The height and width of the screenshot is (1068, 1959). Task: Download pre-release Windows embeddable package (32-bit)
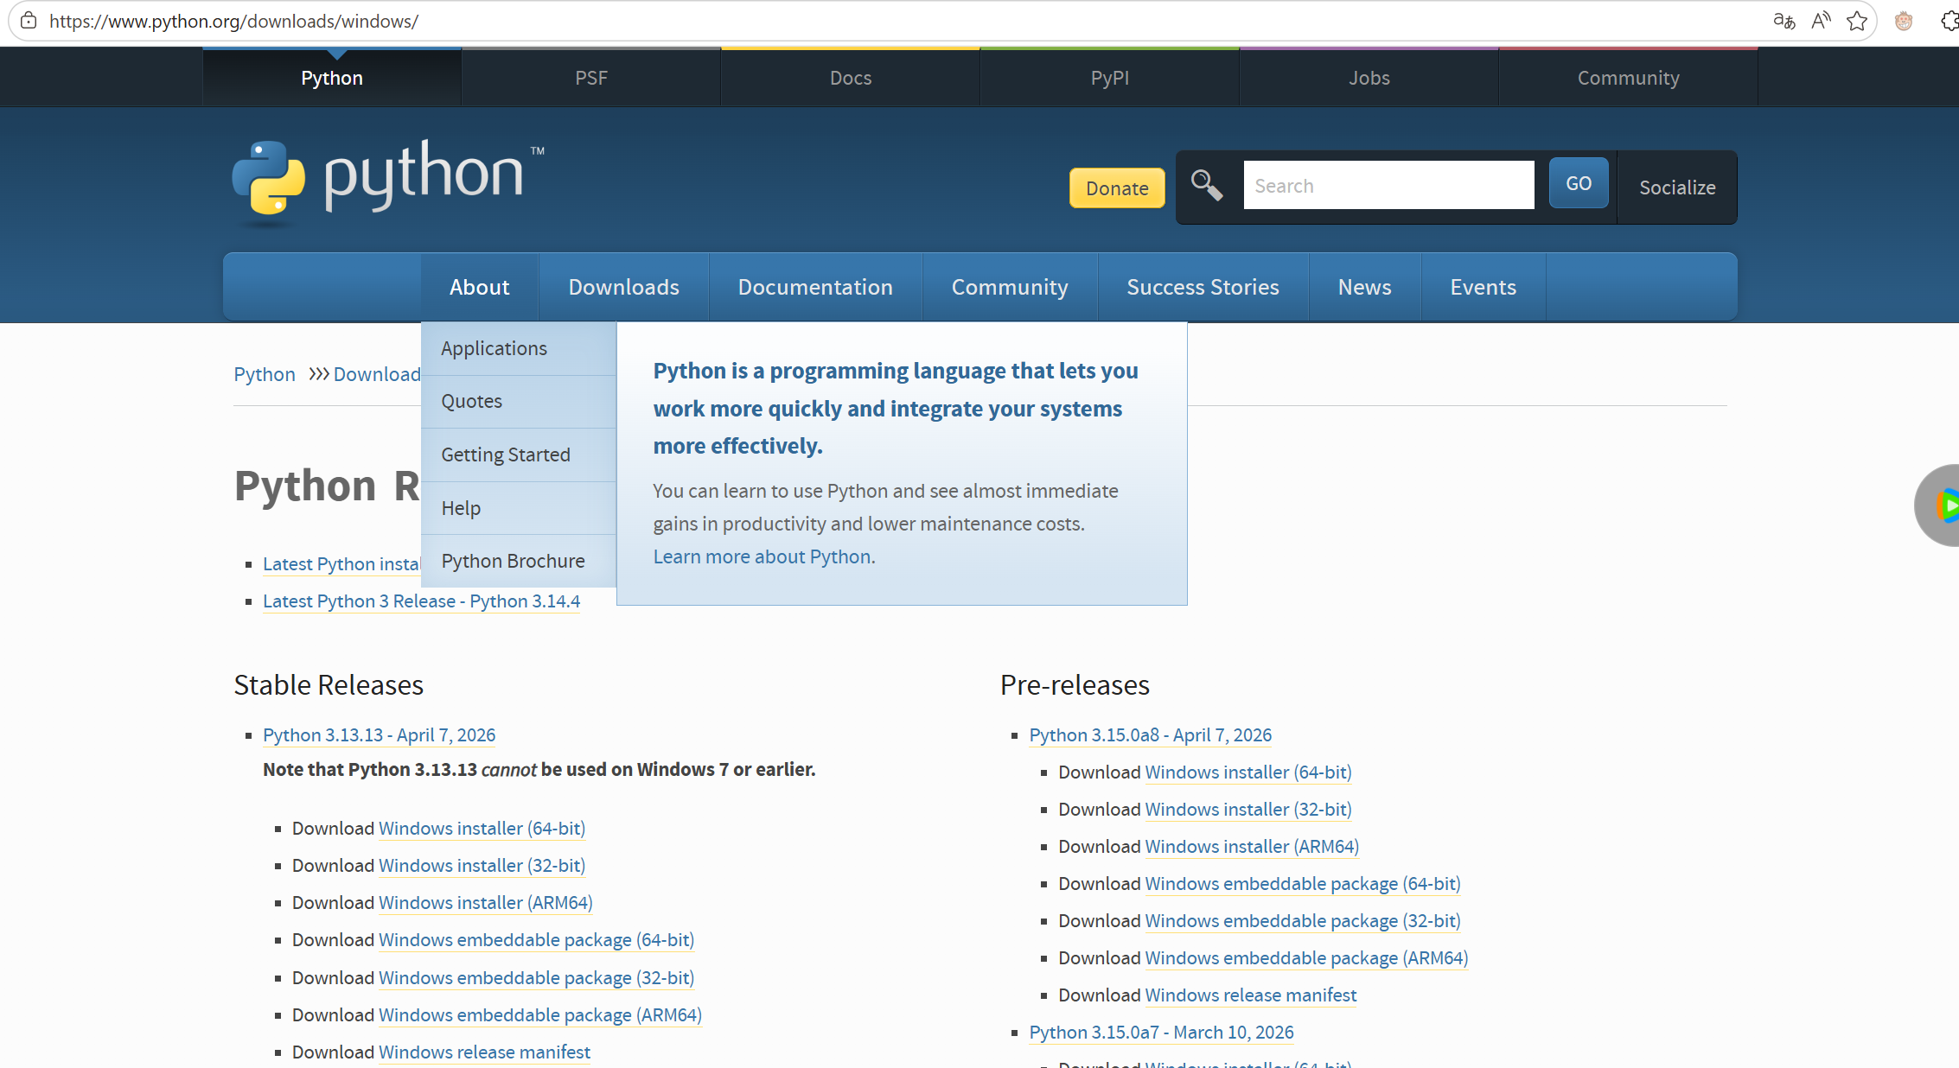pyautogui.click(x=1303, y=921)
